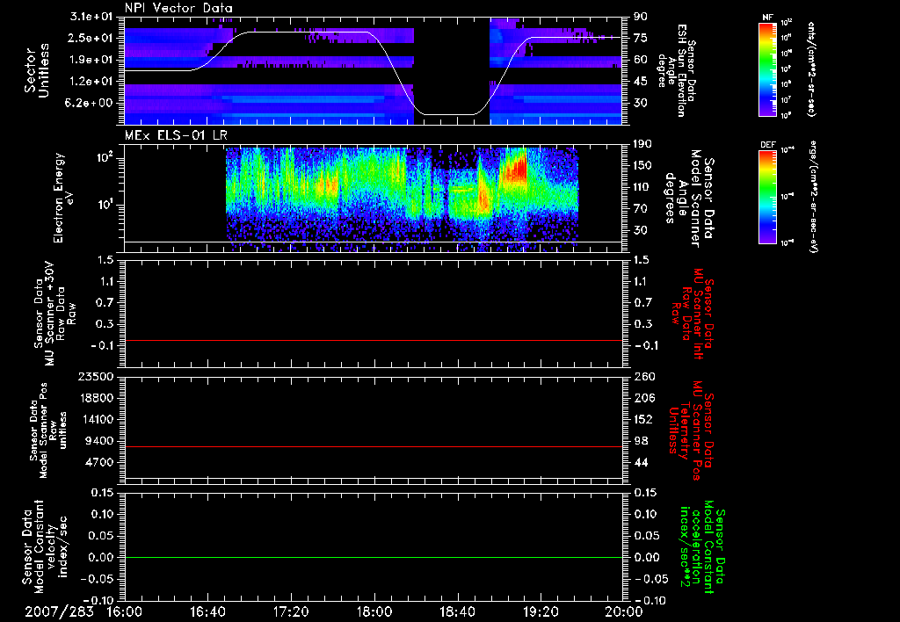Click the 19:20 time tick label
The height and width of the screenshot is (622, 900).
click(x=541, y=611)
